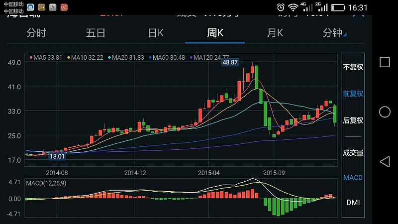Tap the 4G signal strength icon

pos(306,7)
